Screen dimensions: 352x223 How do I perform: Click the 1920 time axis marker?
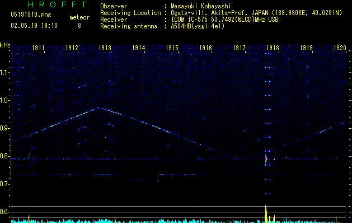[x=340, y=48]
